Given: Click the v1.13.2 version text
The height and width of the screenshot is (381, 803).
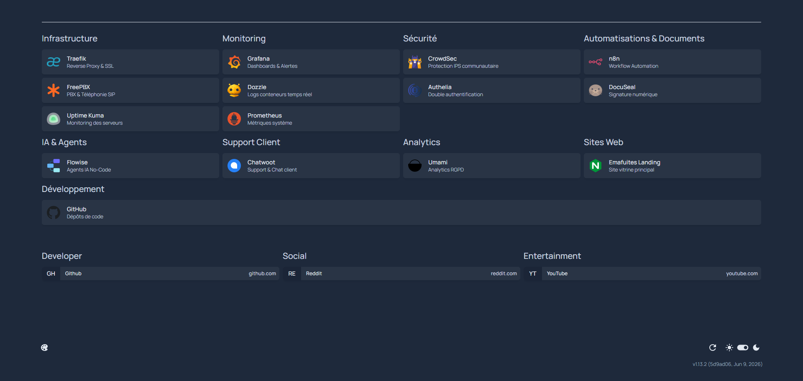Looking at the screenshot, I should tap(727, 364).
